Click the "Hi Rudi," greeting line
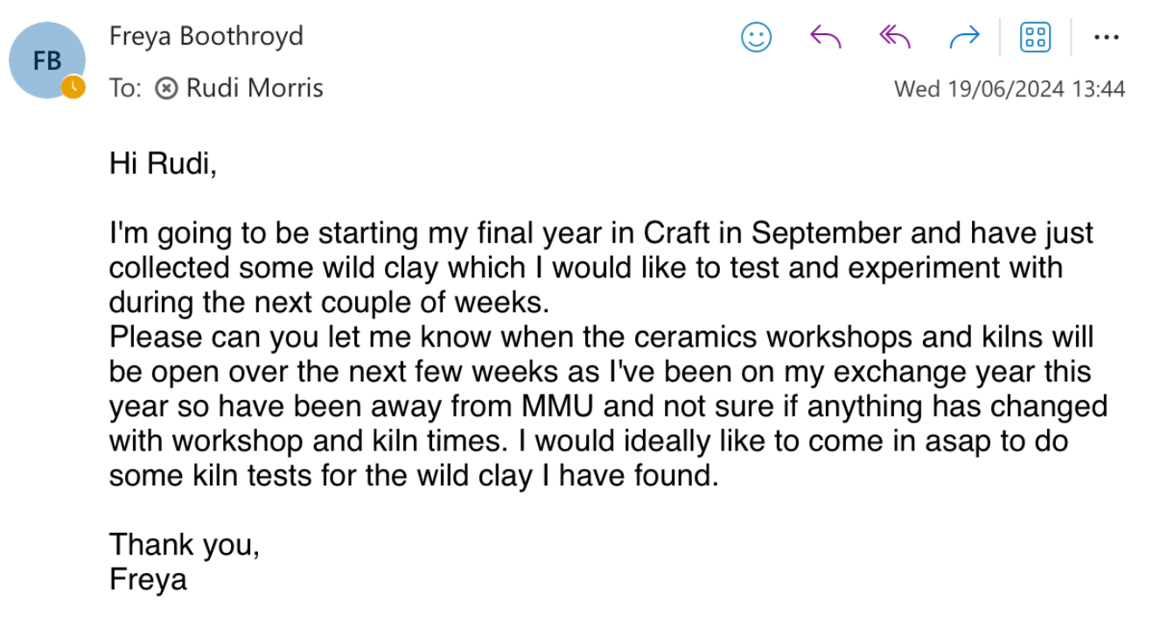Screen dimensions: 1167x636 [163, 164]
